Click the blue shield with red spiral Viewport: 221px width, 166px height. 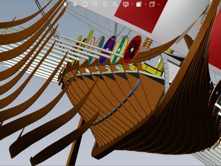[x=108, y=49]
